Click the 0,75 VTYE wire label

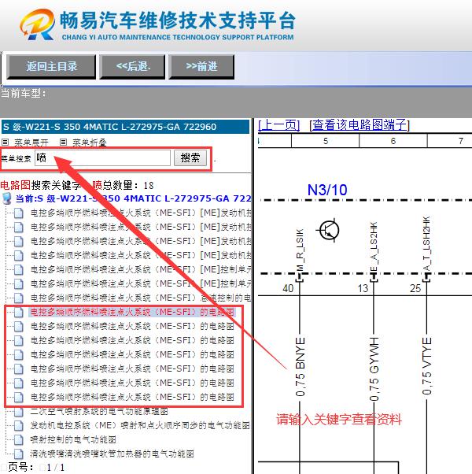click(x=427, y=366)
